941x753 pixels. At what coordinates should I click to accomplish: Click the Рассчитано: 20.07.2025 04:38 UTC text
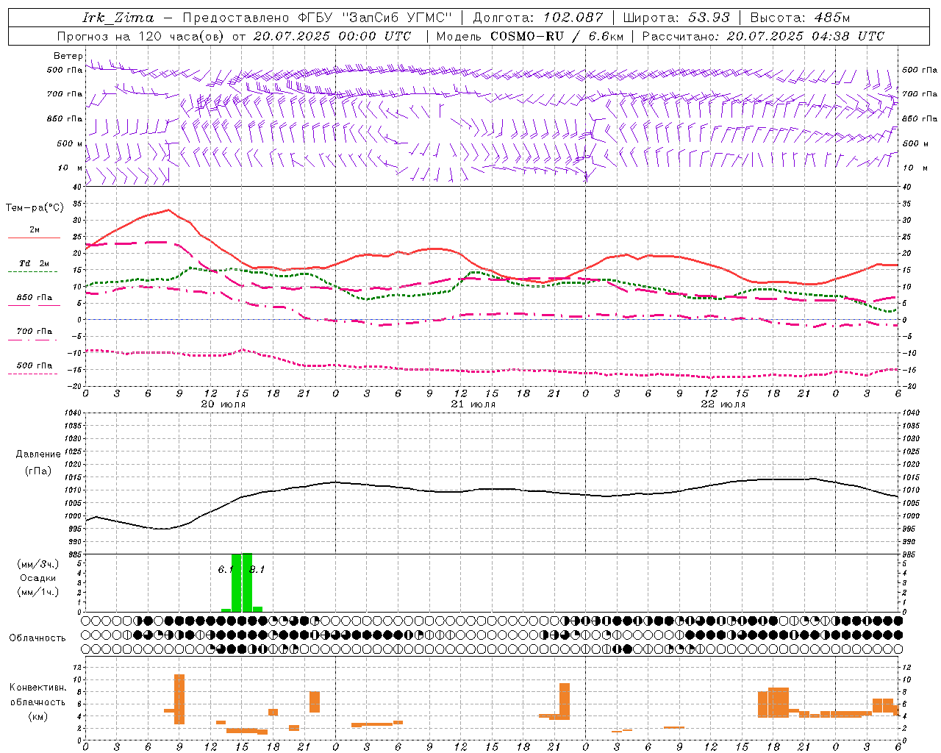click(x=763, y=36)
